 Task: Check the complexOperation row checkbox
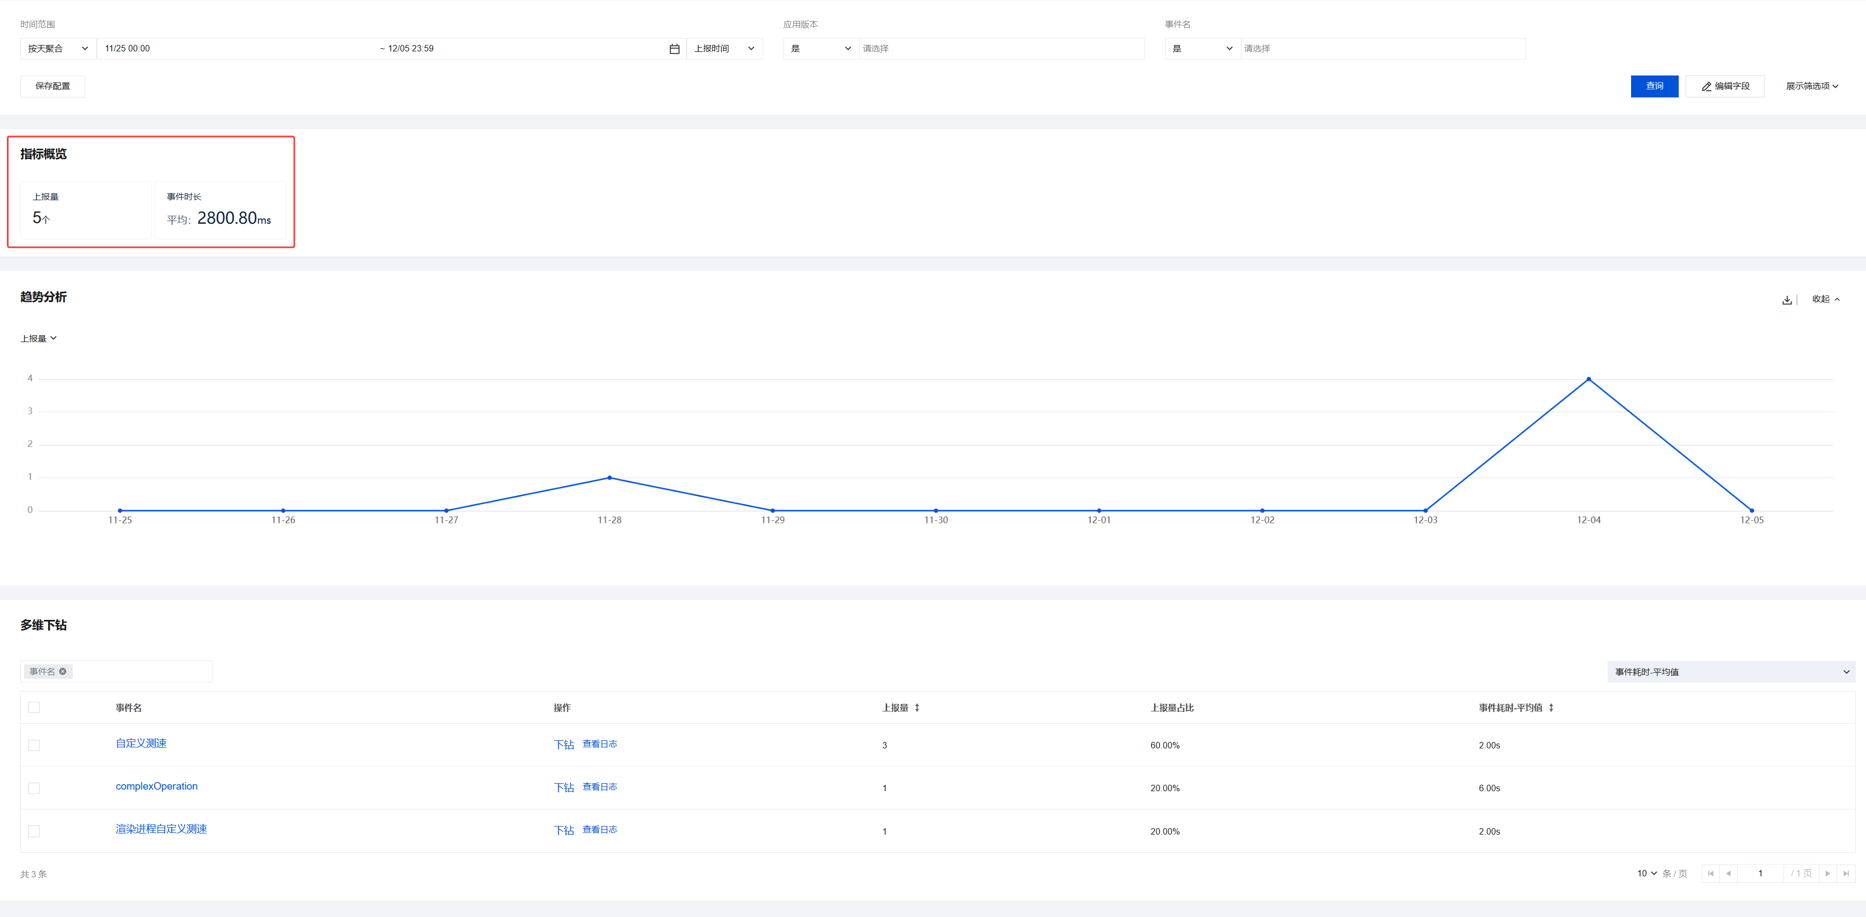(x=34, y=788)
